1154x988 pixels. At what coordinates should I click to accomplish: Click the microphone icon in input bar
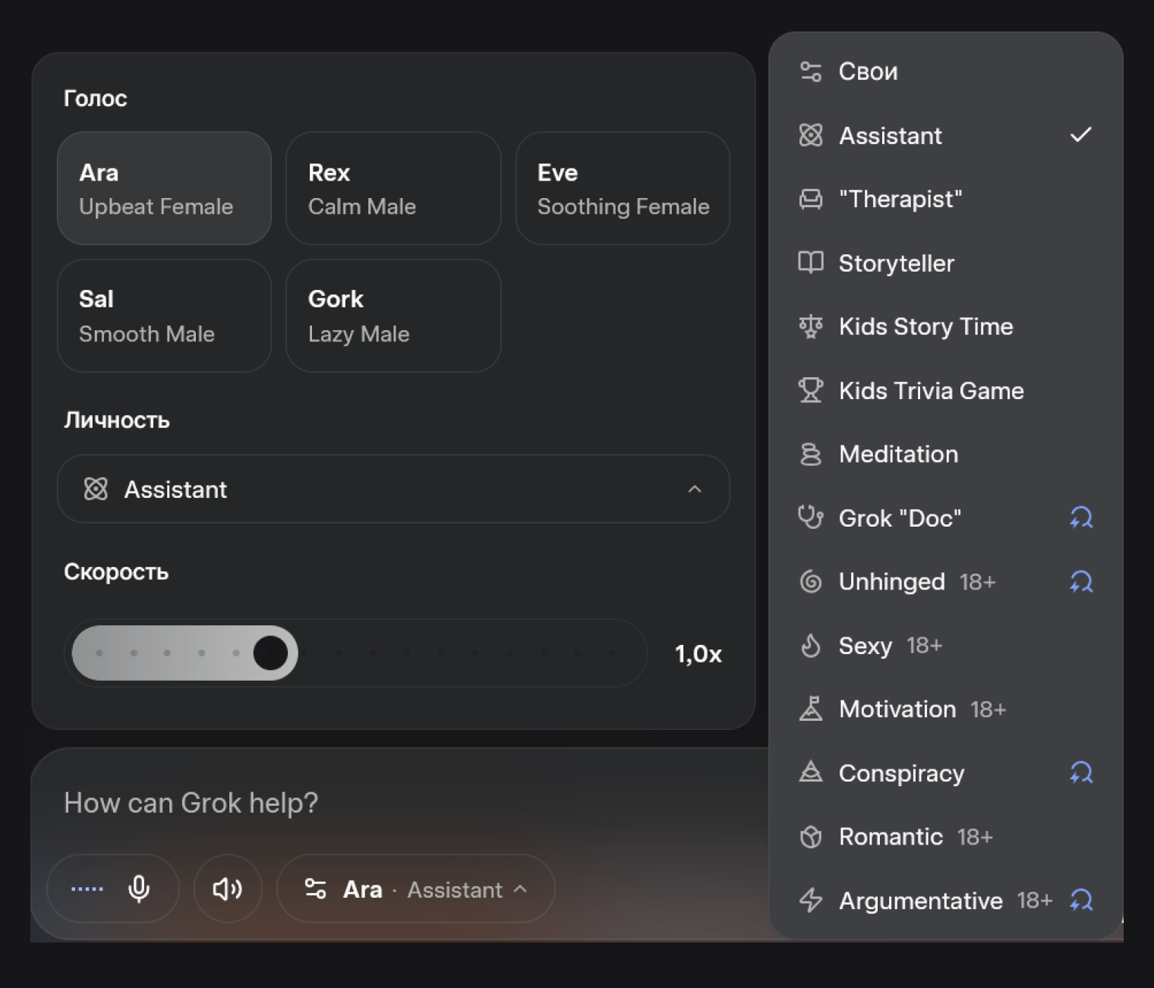tap(139, 889)
